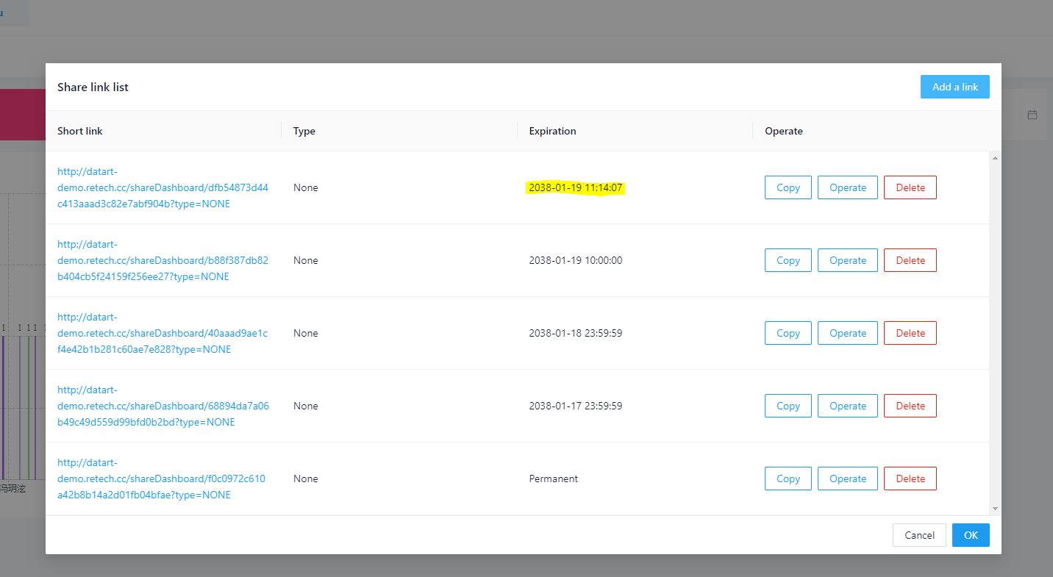Screen dimensions: 1053x577
Task: Click the Add a link button
Action: (954, 86)
